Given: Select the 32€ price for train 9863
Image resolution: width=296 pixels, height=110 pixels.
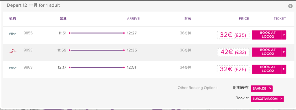Looking at the screenshot, I should [233, 69].
